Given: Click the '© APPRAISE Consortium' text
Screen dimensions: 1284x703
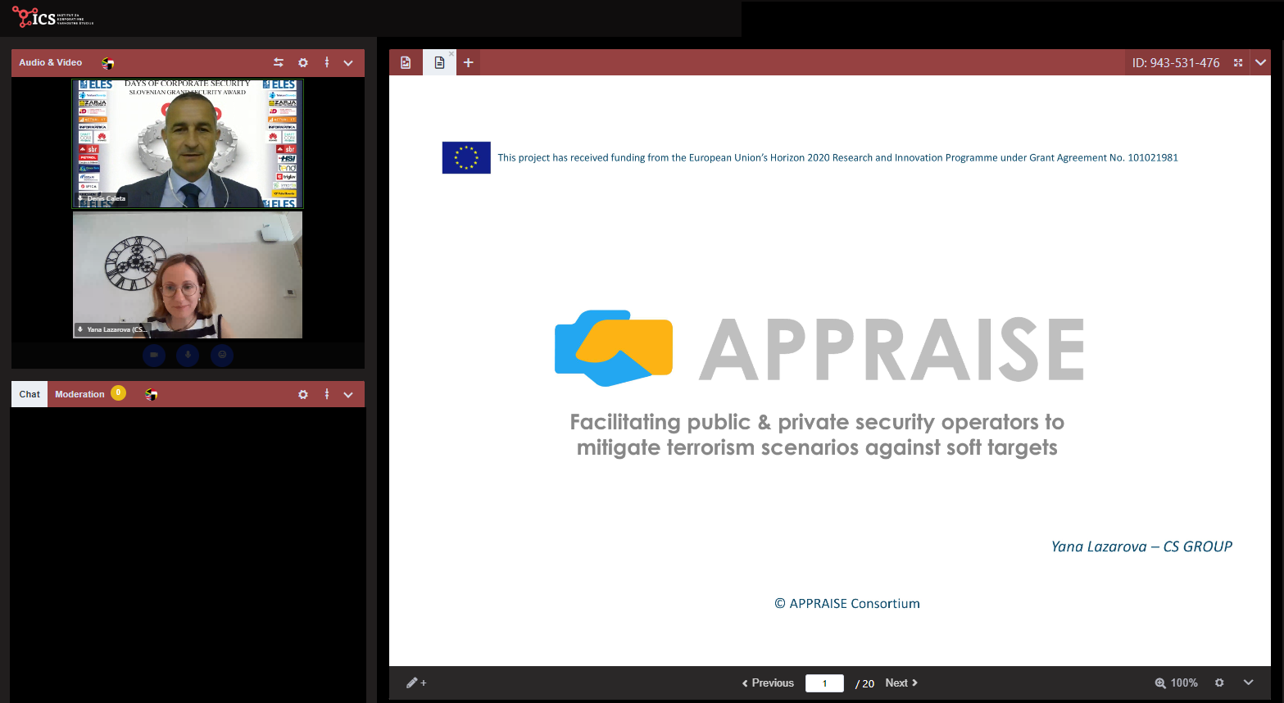Looking at the screenshot, I should (847, 604).
